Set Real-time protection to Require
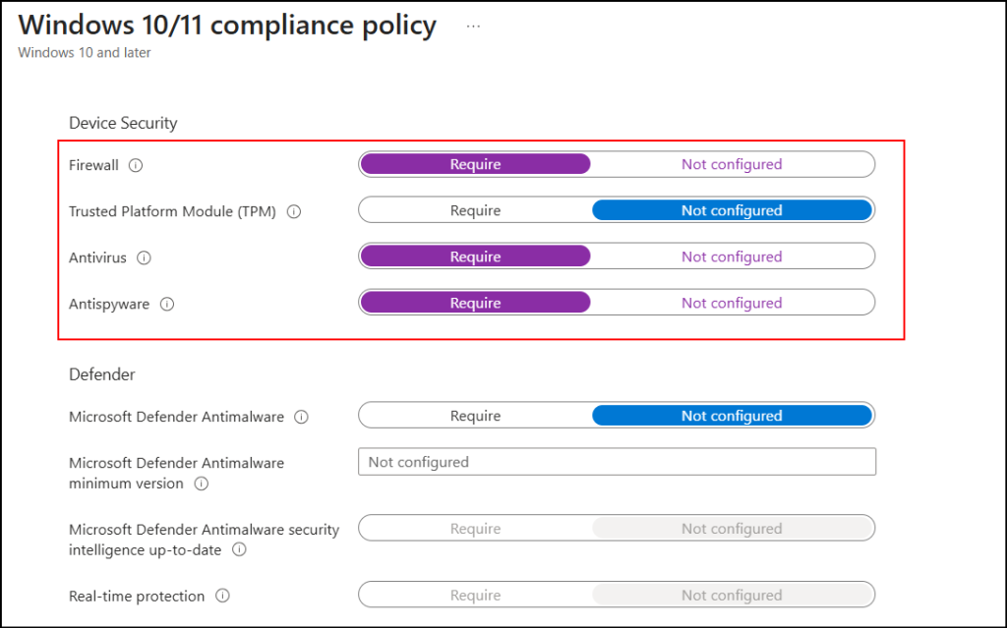The height and width of the screenshot is (628, 1007). (x=475, y=596)
